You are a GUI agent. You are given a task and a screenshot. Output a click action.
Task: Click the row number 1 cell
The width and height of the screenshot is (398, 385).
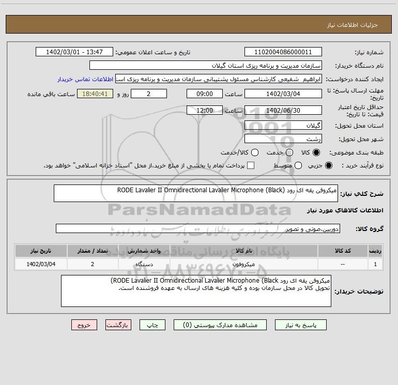point(375,264)
